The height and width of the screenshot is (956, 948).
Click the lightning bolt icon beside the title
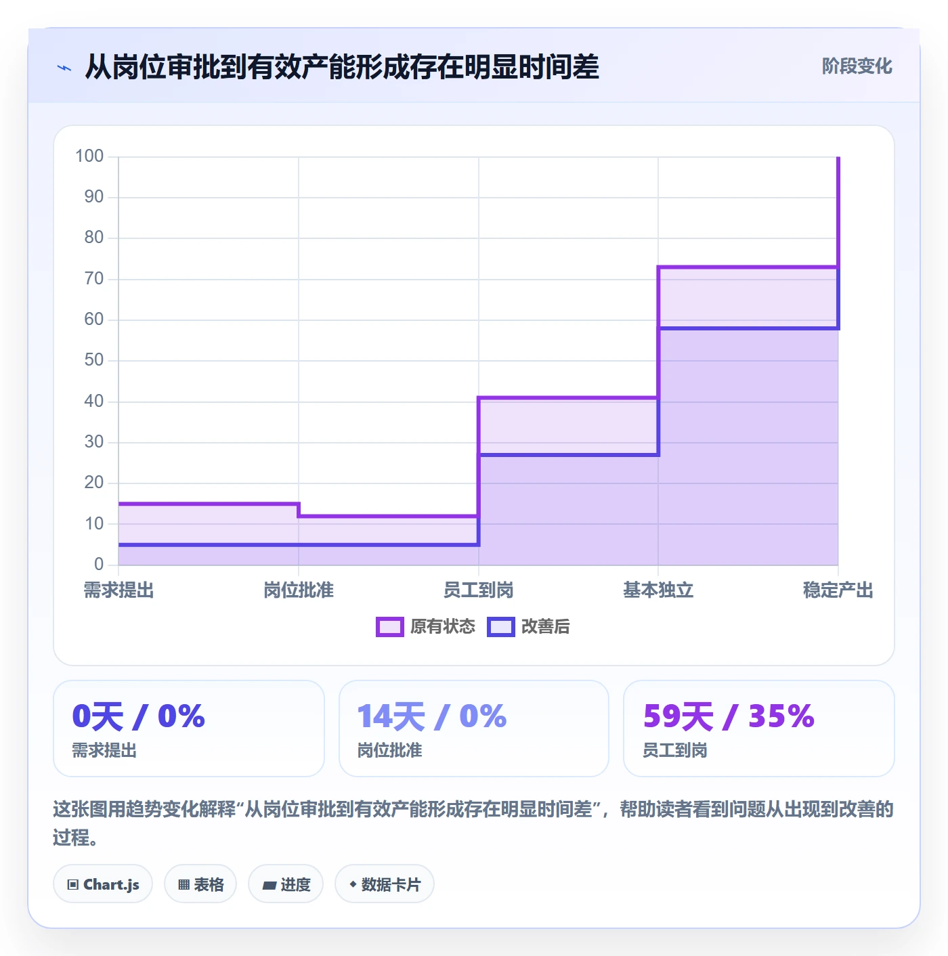pos(64,68)
